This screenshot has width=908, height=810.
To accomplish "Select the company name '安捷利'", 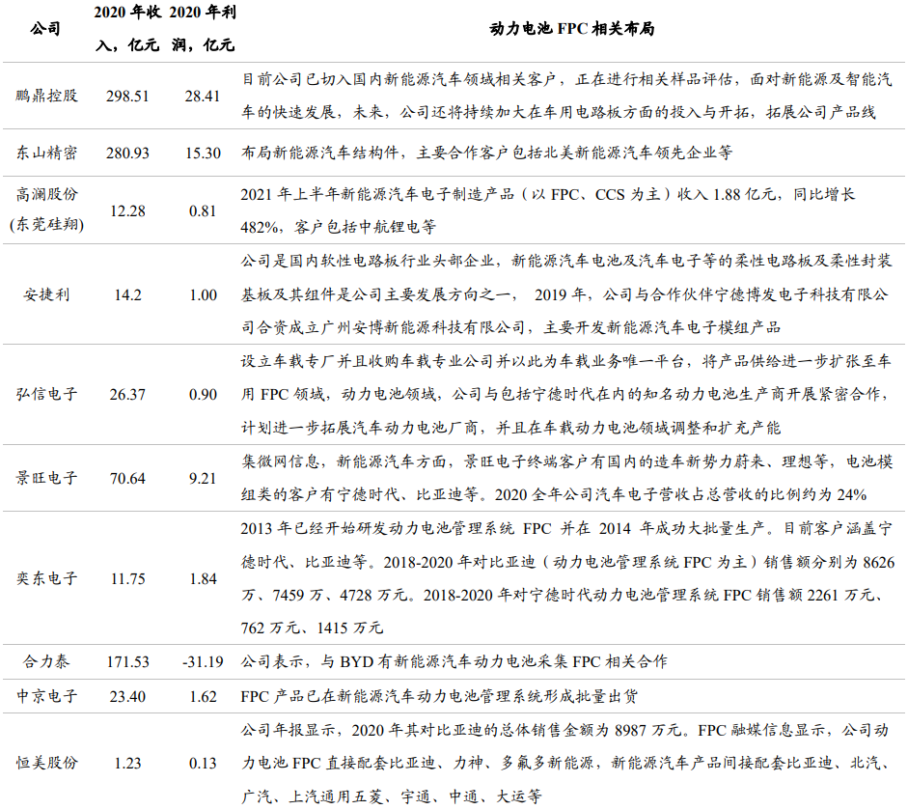I will 46,294.
